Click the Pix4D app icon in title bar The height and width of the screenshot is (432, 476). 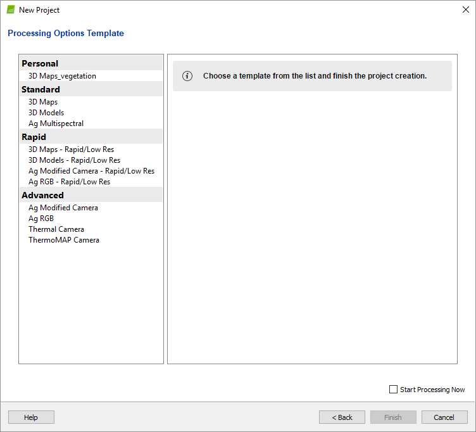coord(11,10)
